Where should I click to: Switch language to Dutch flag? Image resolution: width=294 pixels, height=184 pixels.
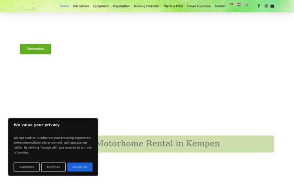pyautogui.click(x=239, y=4)
